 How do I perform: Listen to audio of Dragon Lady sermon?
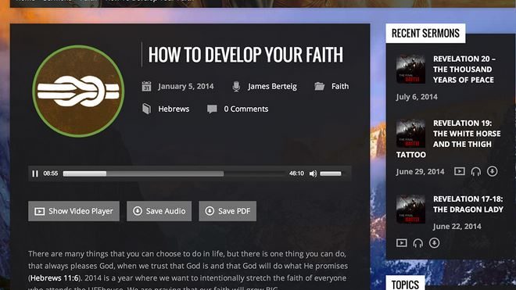coord(418,243)
